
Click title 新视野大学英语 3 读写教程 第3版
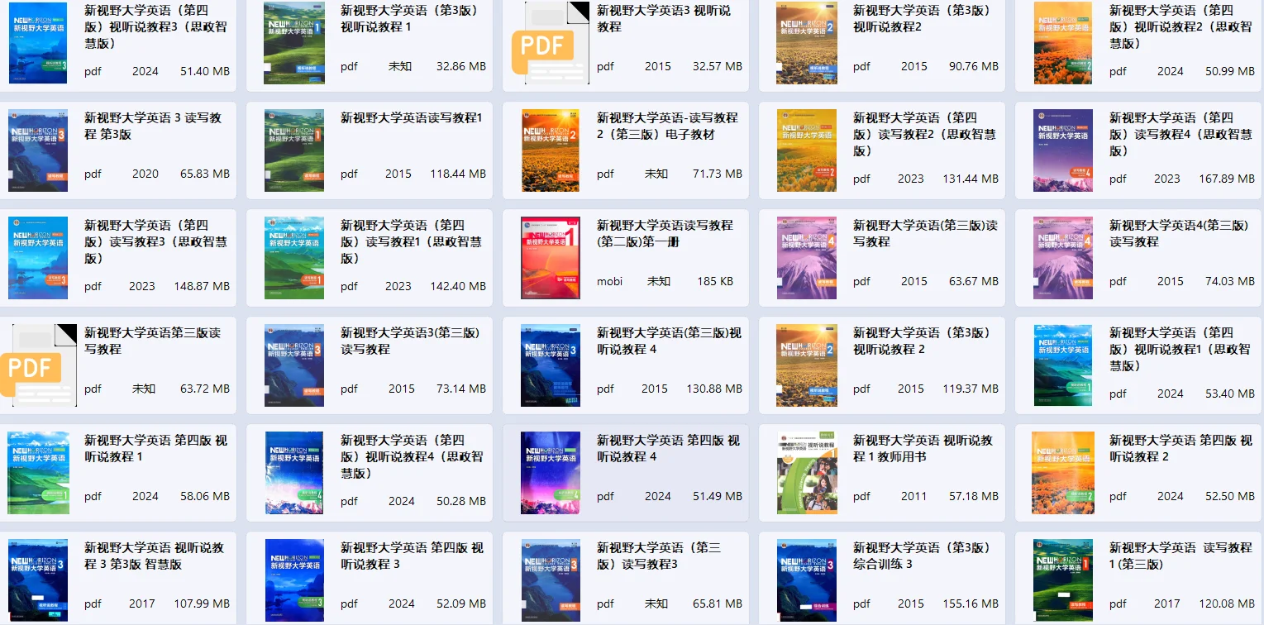click(153, 126)
